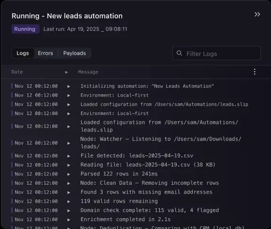Expand the second 'Environment: Local-first' log entry
The height and width of the screenshot is (229, 271).
tap(69, 114)
